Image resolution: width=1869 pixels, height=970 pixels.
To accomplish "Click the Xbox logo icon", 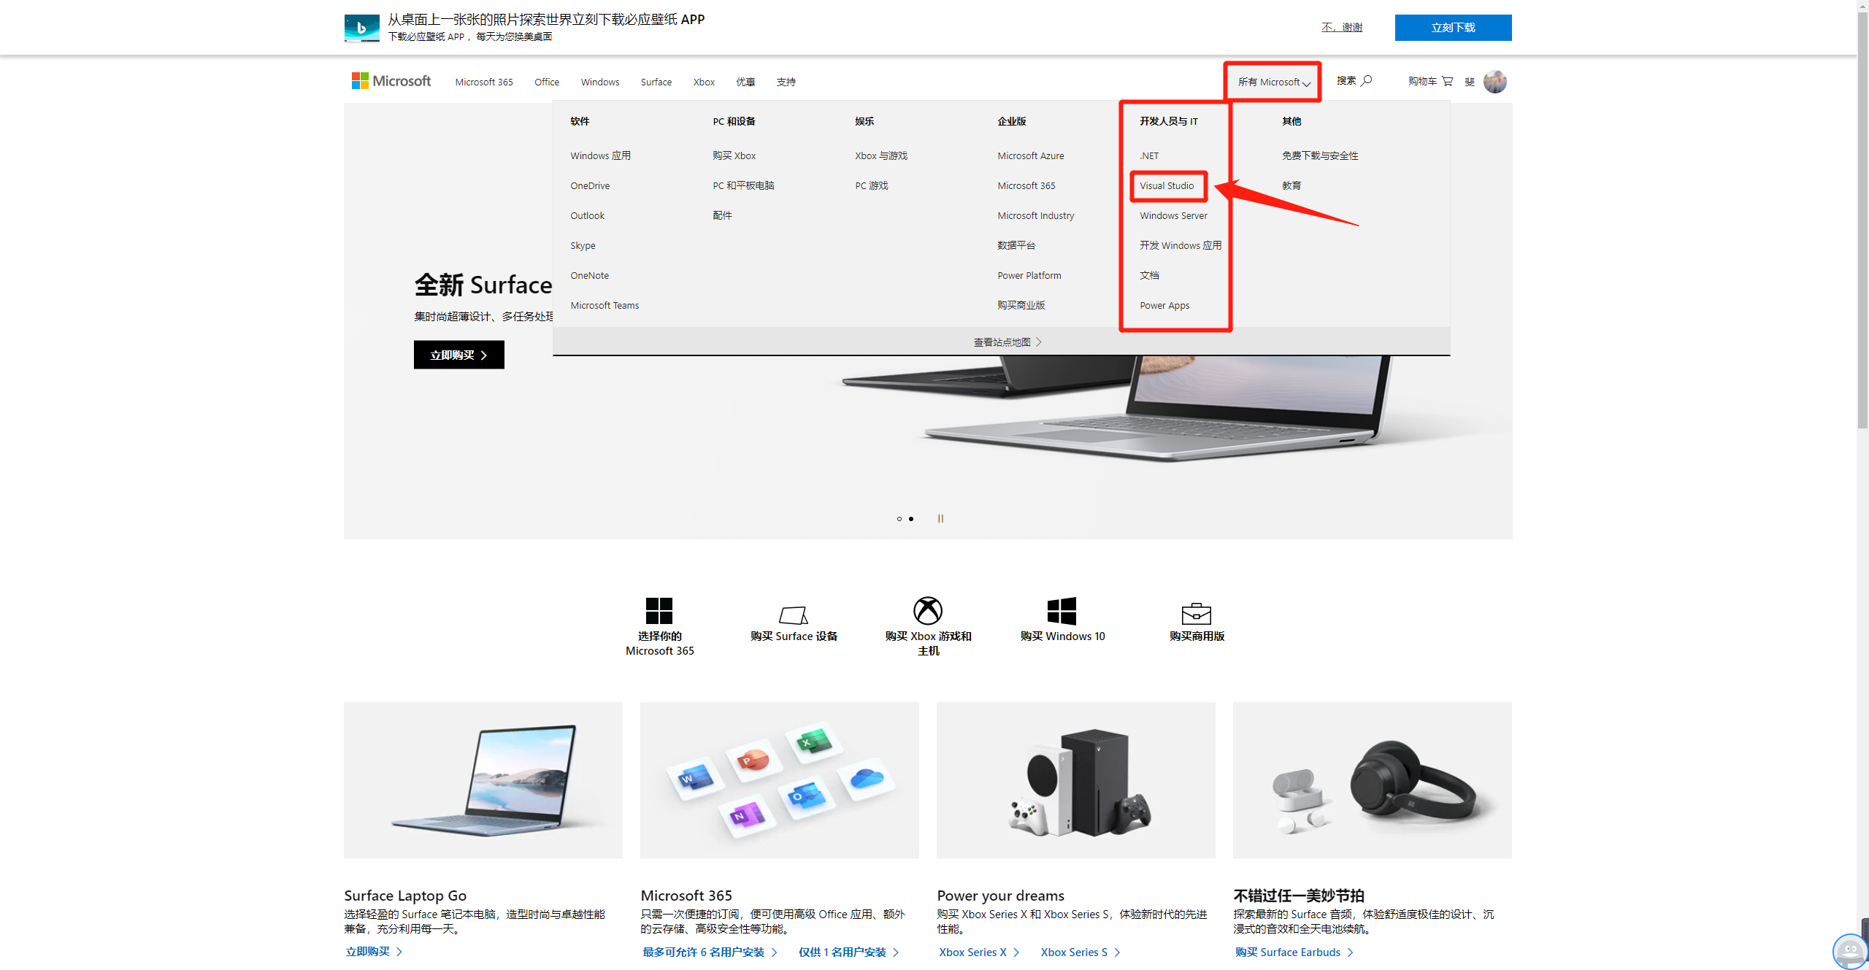I will 928,610.
